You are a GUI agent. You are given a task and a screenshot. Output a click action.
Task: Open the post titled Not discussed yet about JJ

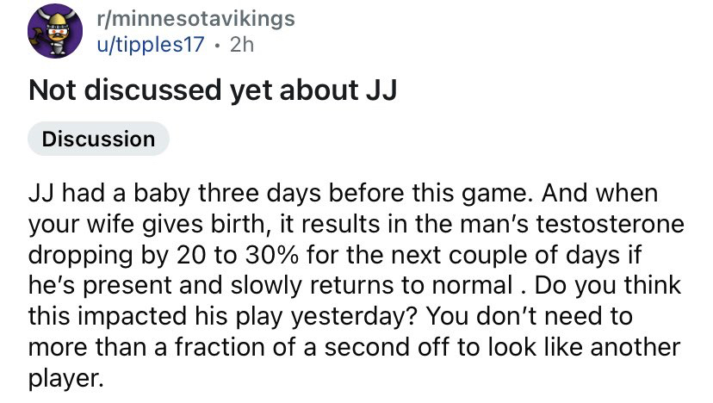pos(213,90)
